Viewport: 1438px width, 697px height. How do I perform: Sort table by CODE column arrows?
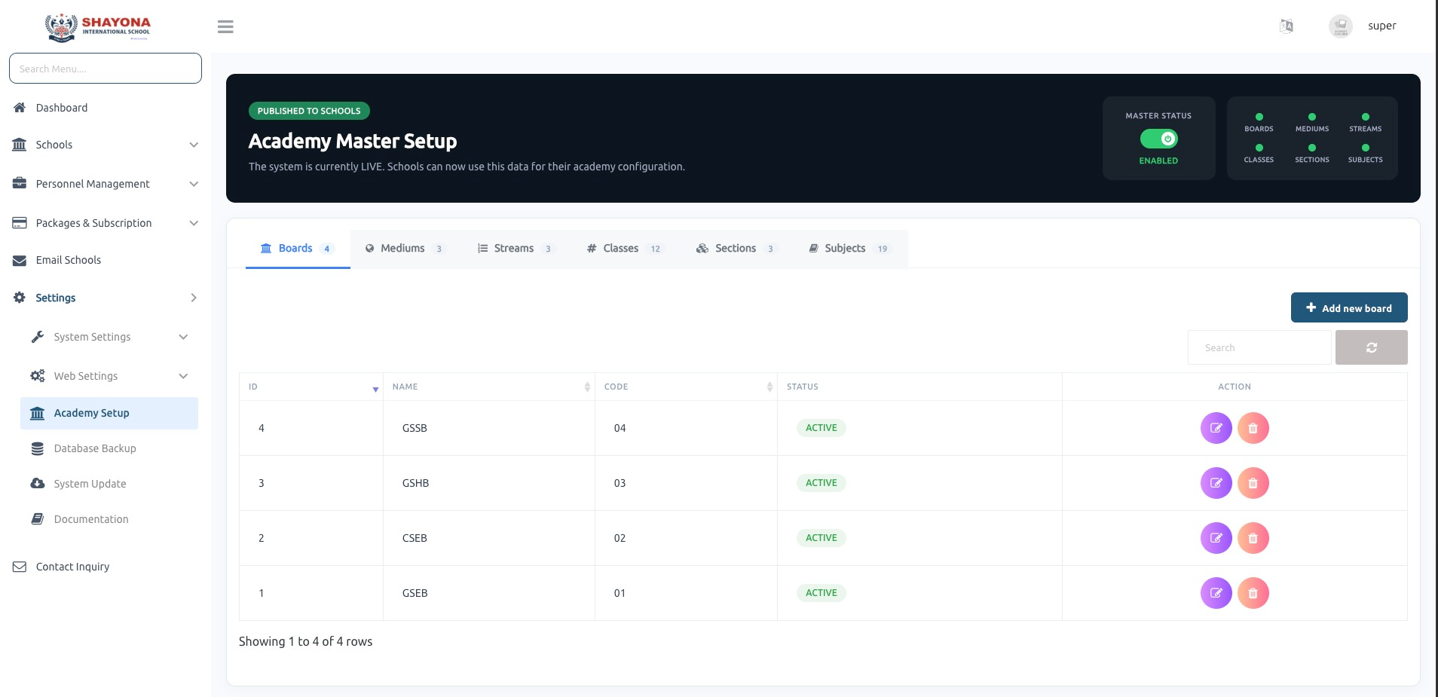769,387
